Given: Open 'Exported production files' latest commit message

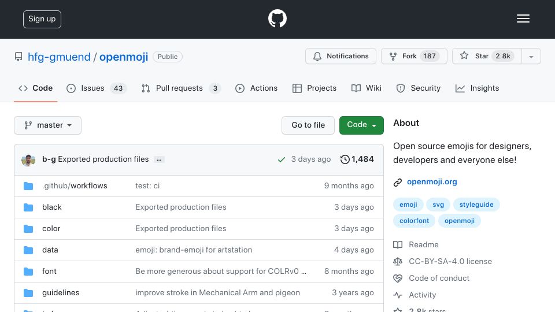Looking at the screenshot, I should (x=103, y=159).
